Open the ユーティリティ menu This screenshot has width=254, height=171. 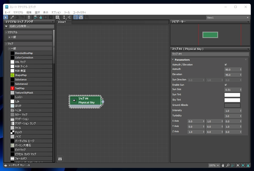(79, 12)
